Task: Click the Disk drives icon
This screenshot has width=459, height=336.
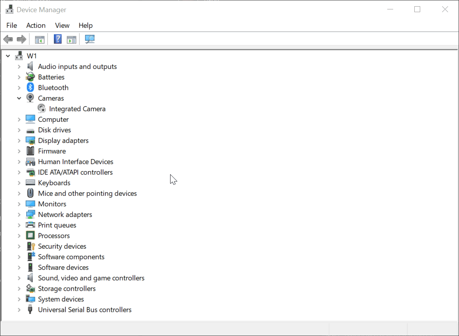Action: [x=30, y=131]
